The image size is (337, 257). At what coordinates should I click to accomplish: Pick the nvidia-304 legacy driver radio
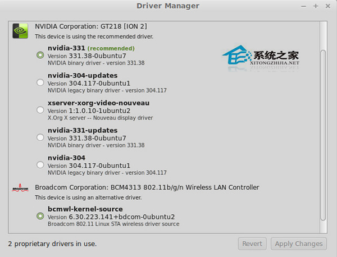[x=40, y=165]
